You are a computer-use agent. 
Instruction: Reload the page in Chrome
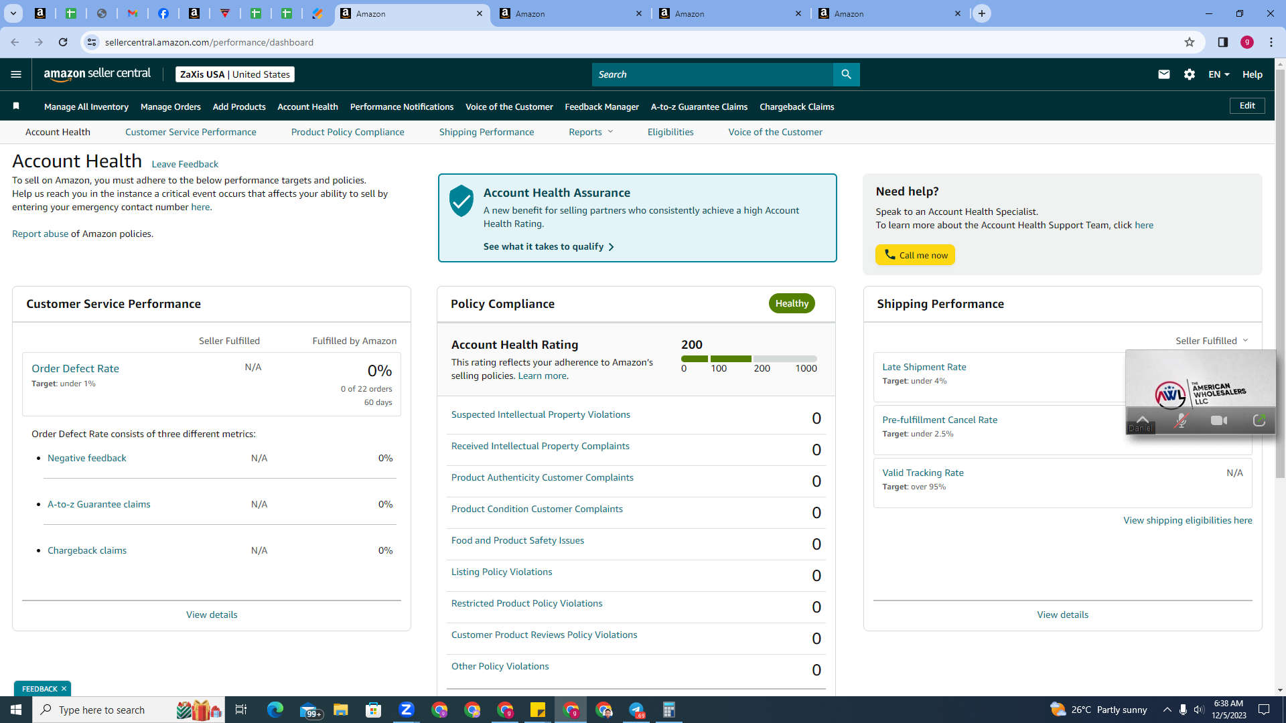click(x=63, y=42)
